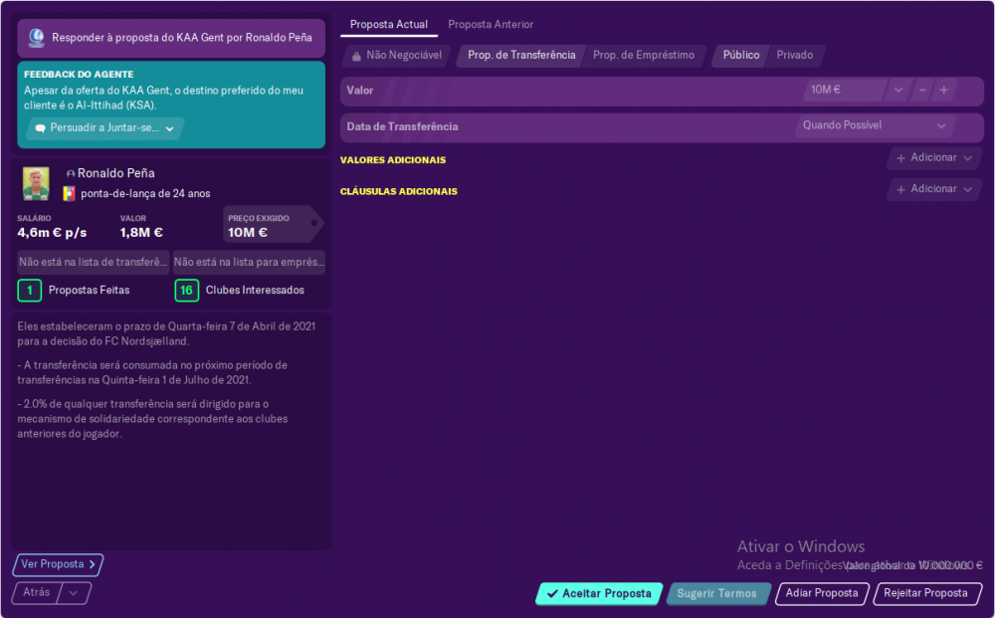Click the solidarity mechanism 2.0% note
Viewport: 995px width, 618px height.
[x=152, y=419]
